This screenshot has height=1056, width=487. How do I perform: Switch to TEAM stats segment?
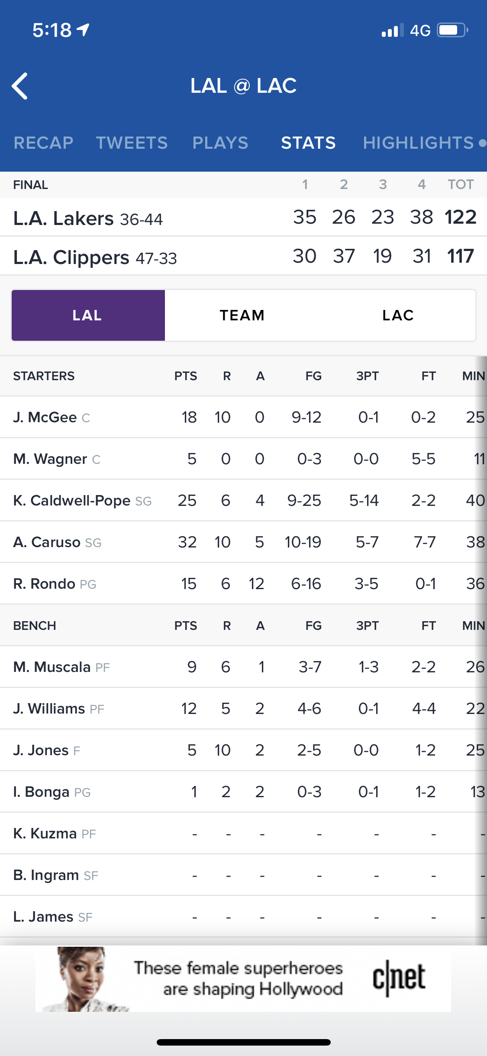[x=242, y=315]
